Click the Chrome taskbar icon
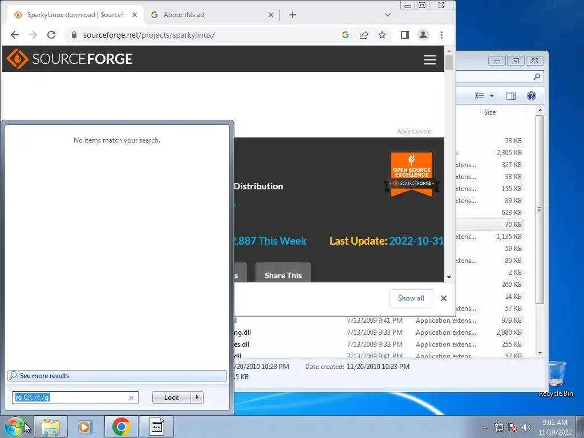This screenshot has height=438, width=584. pos(121,427)
